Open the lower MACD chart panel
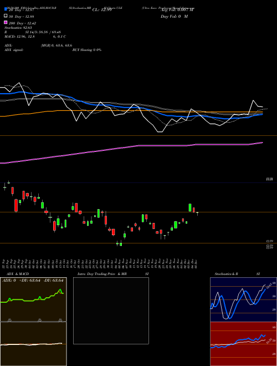Viewport: 277px width, 366px height. coord(33,344)
